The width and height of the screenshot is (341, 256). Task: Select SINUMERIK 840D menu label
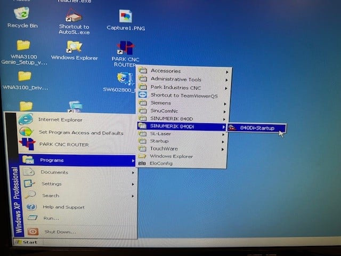[172, 118]
